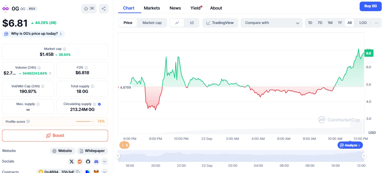Set chart range to 1M
386x173 pixels.
pyautogui.click(x=330, y=23)
